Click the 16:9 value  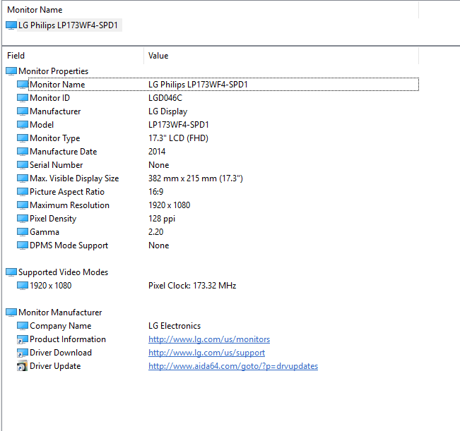[x=155, y=192]
